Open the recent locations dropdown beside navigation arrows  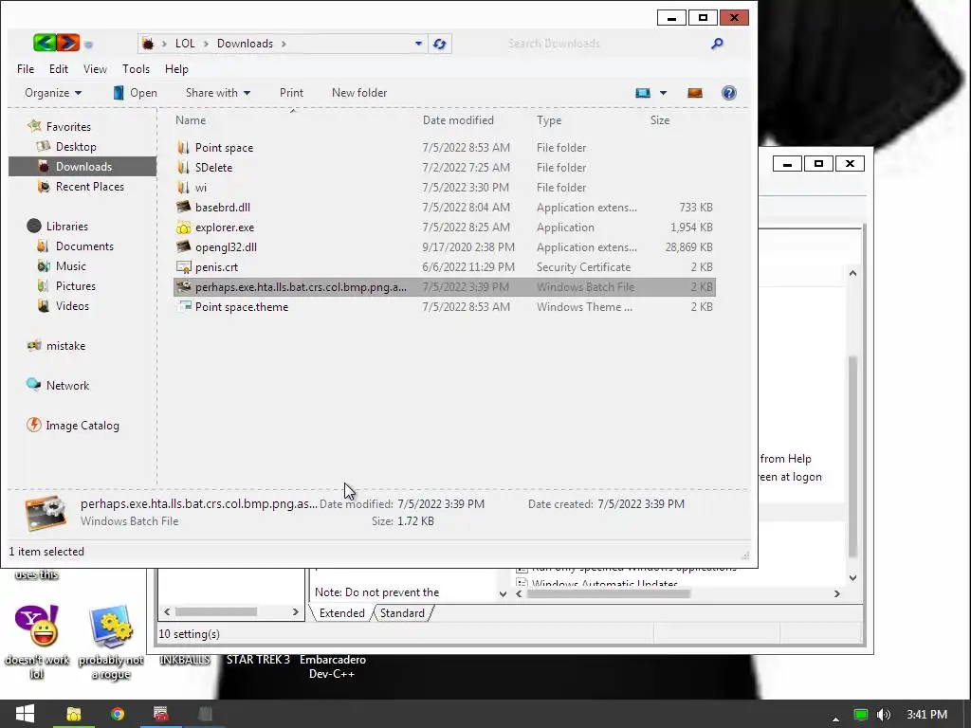pyautogui.click(x=88, y=45)
